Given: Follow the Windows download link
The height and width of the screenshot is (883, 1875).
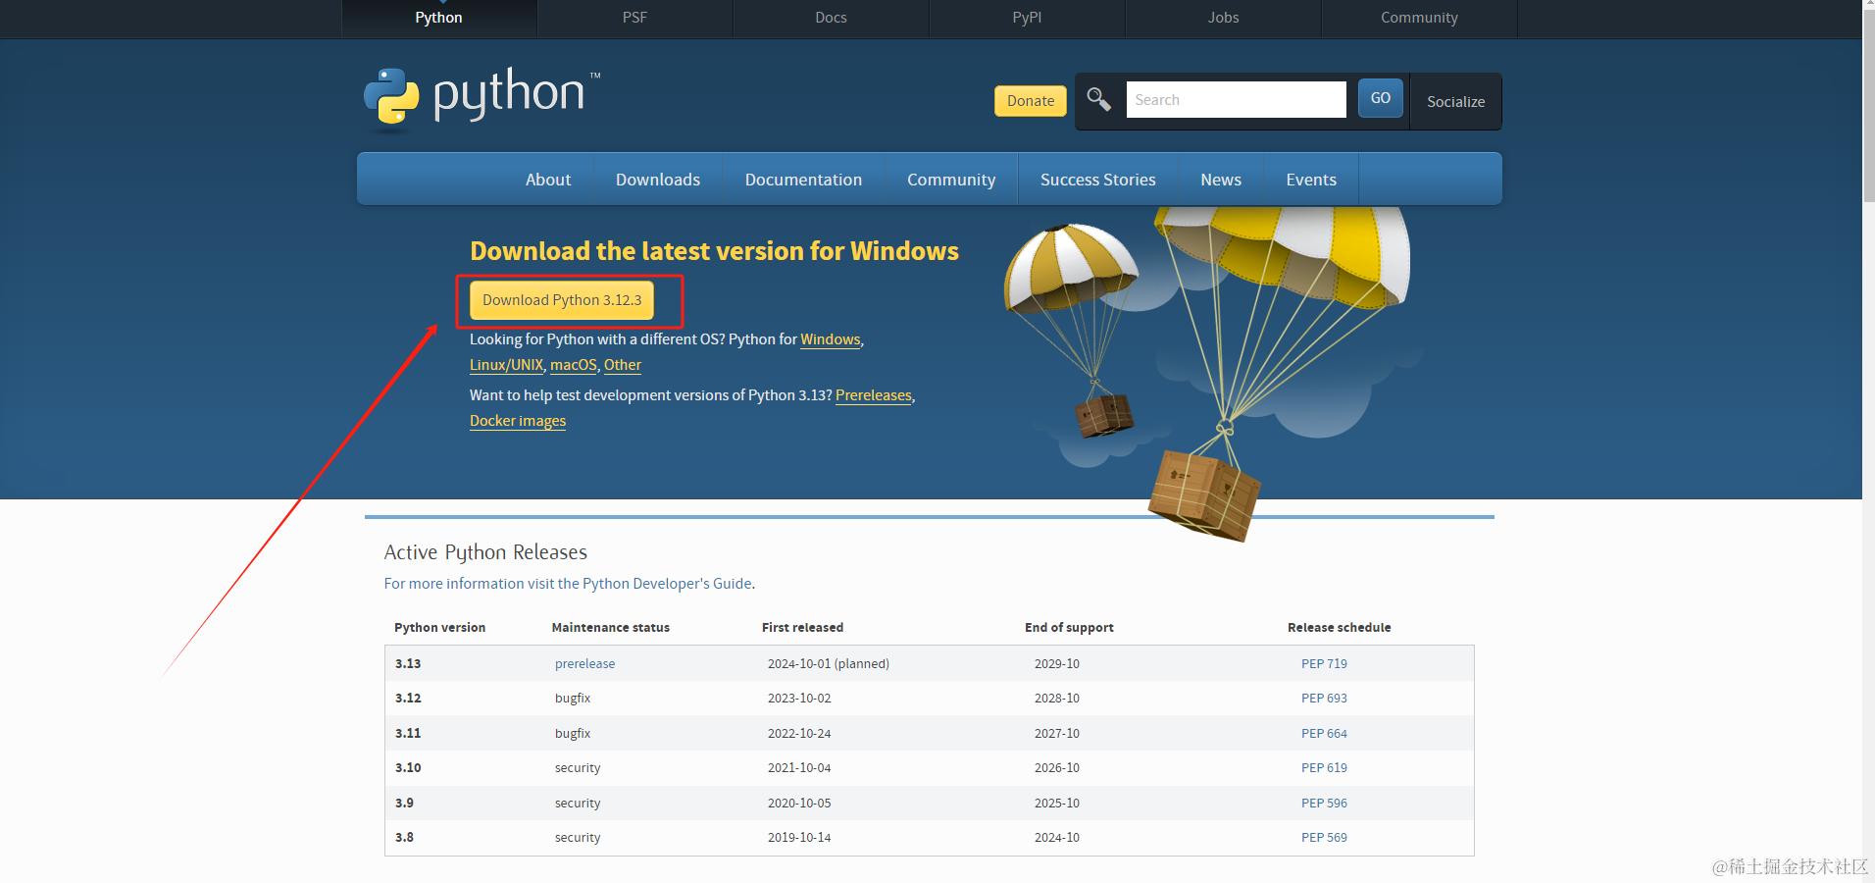Looking at the screenshot, I should [x=831, y=339].
